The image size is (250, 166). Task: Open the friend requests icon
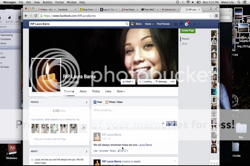175,24
